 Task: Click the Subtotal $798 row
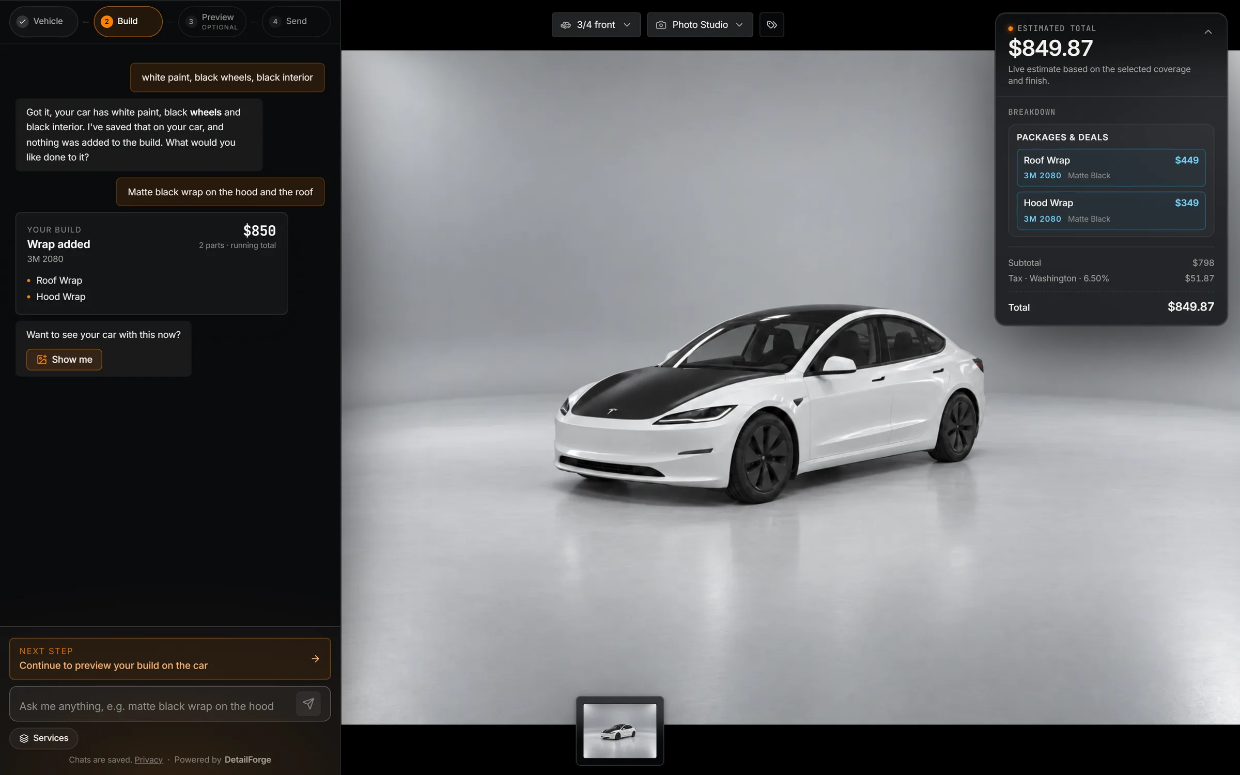(x=1111, y=263)
